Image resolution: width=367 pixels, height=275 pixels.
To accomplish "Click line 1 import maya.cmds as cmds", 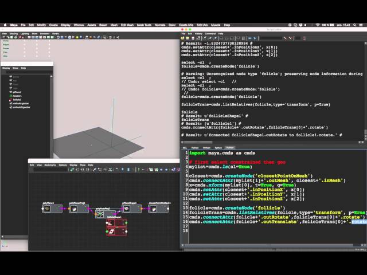I will tap(222, 153).
